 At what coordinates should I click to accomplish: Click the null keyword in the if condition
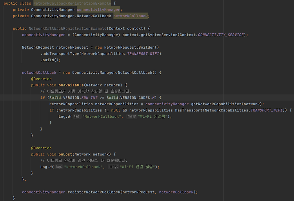[116, 110]
